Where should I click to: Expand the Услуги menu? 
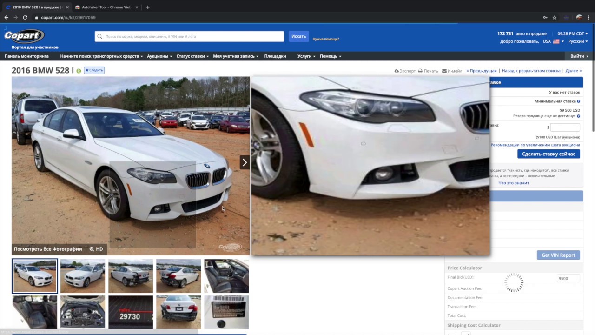(306, 56)
